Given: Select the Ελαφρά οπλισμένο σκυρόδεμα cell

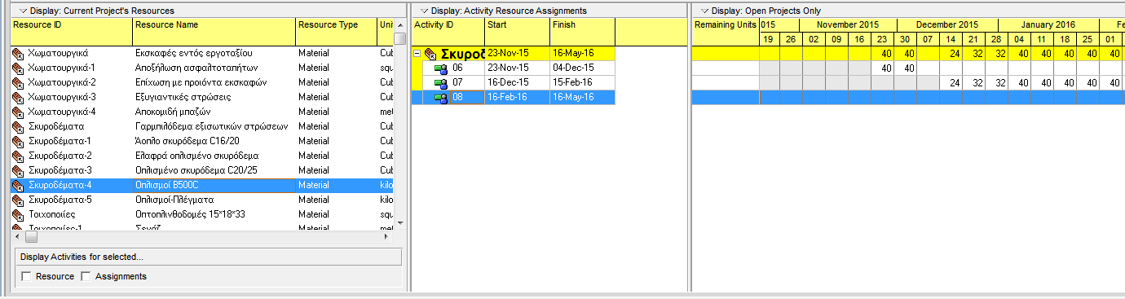Looking at the screenshot, I should click(x=214, y=156).
